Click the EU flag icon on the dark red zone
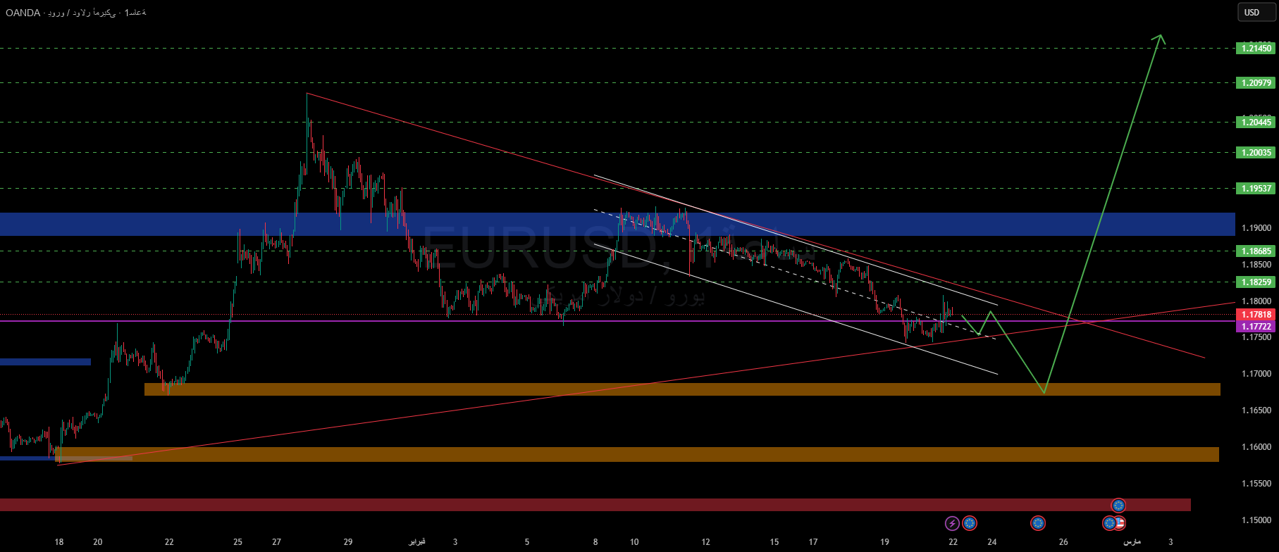Viewport: 1279px width, 552px height. [x=1118, y=505]
